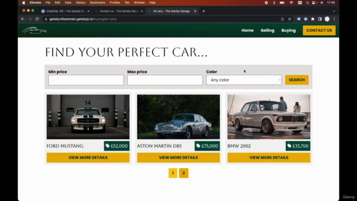Focus the Max price input field
This screenshot has height=201, width=357.
[x=165, y=80]
